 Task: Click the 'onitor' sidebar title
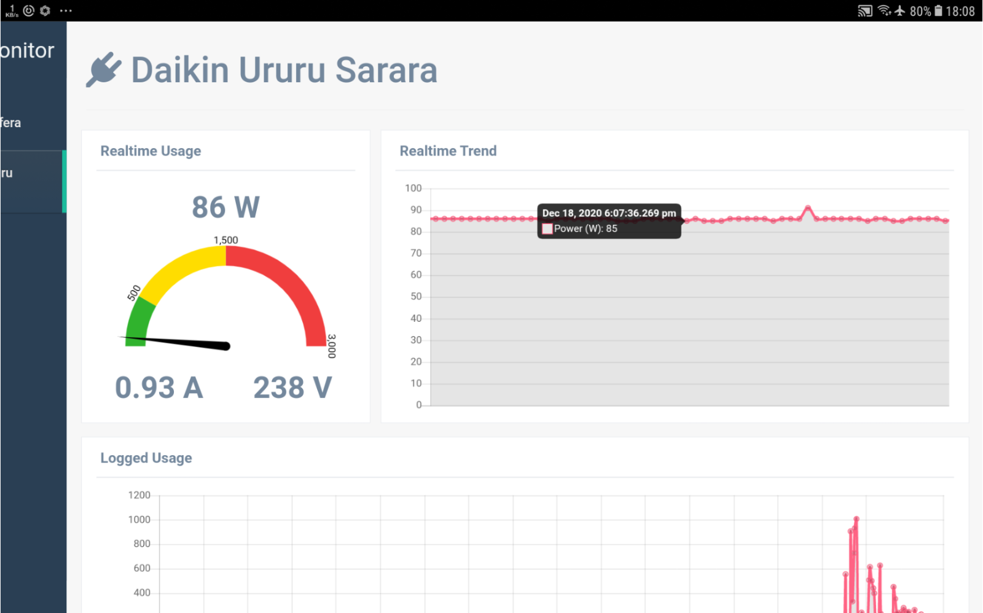[27, 50]
